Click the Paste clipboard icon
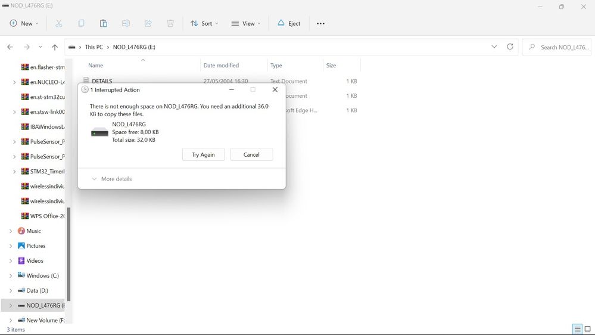The width and height of the screenshot is (595, 335). [103, 24]
